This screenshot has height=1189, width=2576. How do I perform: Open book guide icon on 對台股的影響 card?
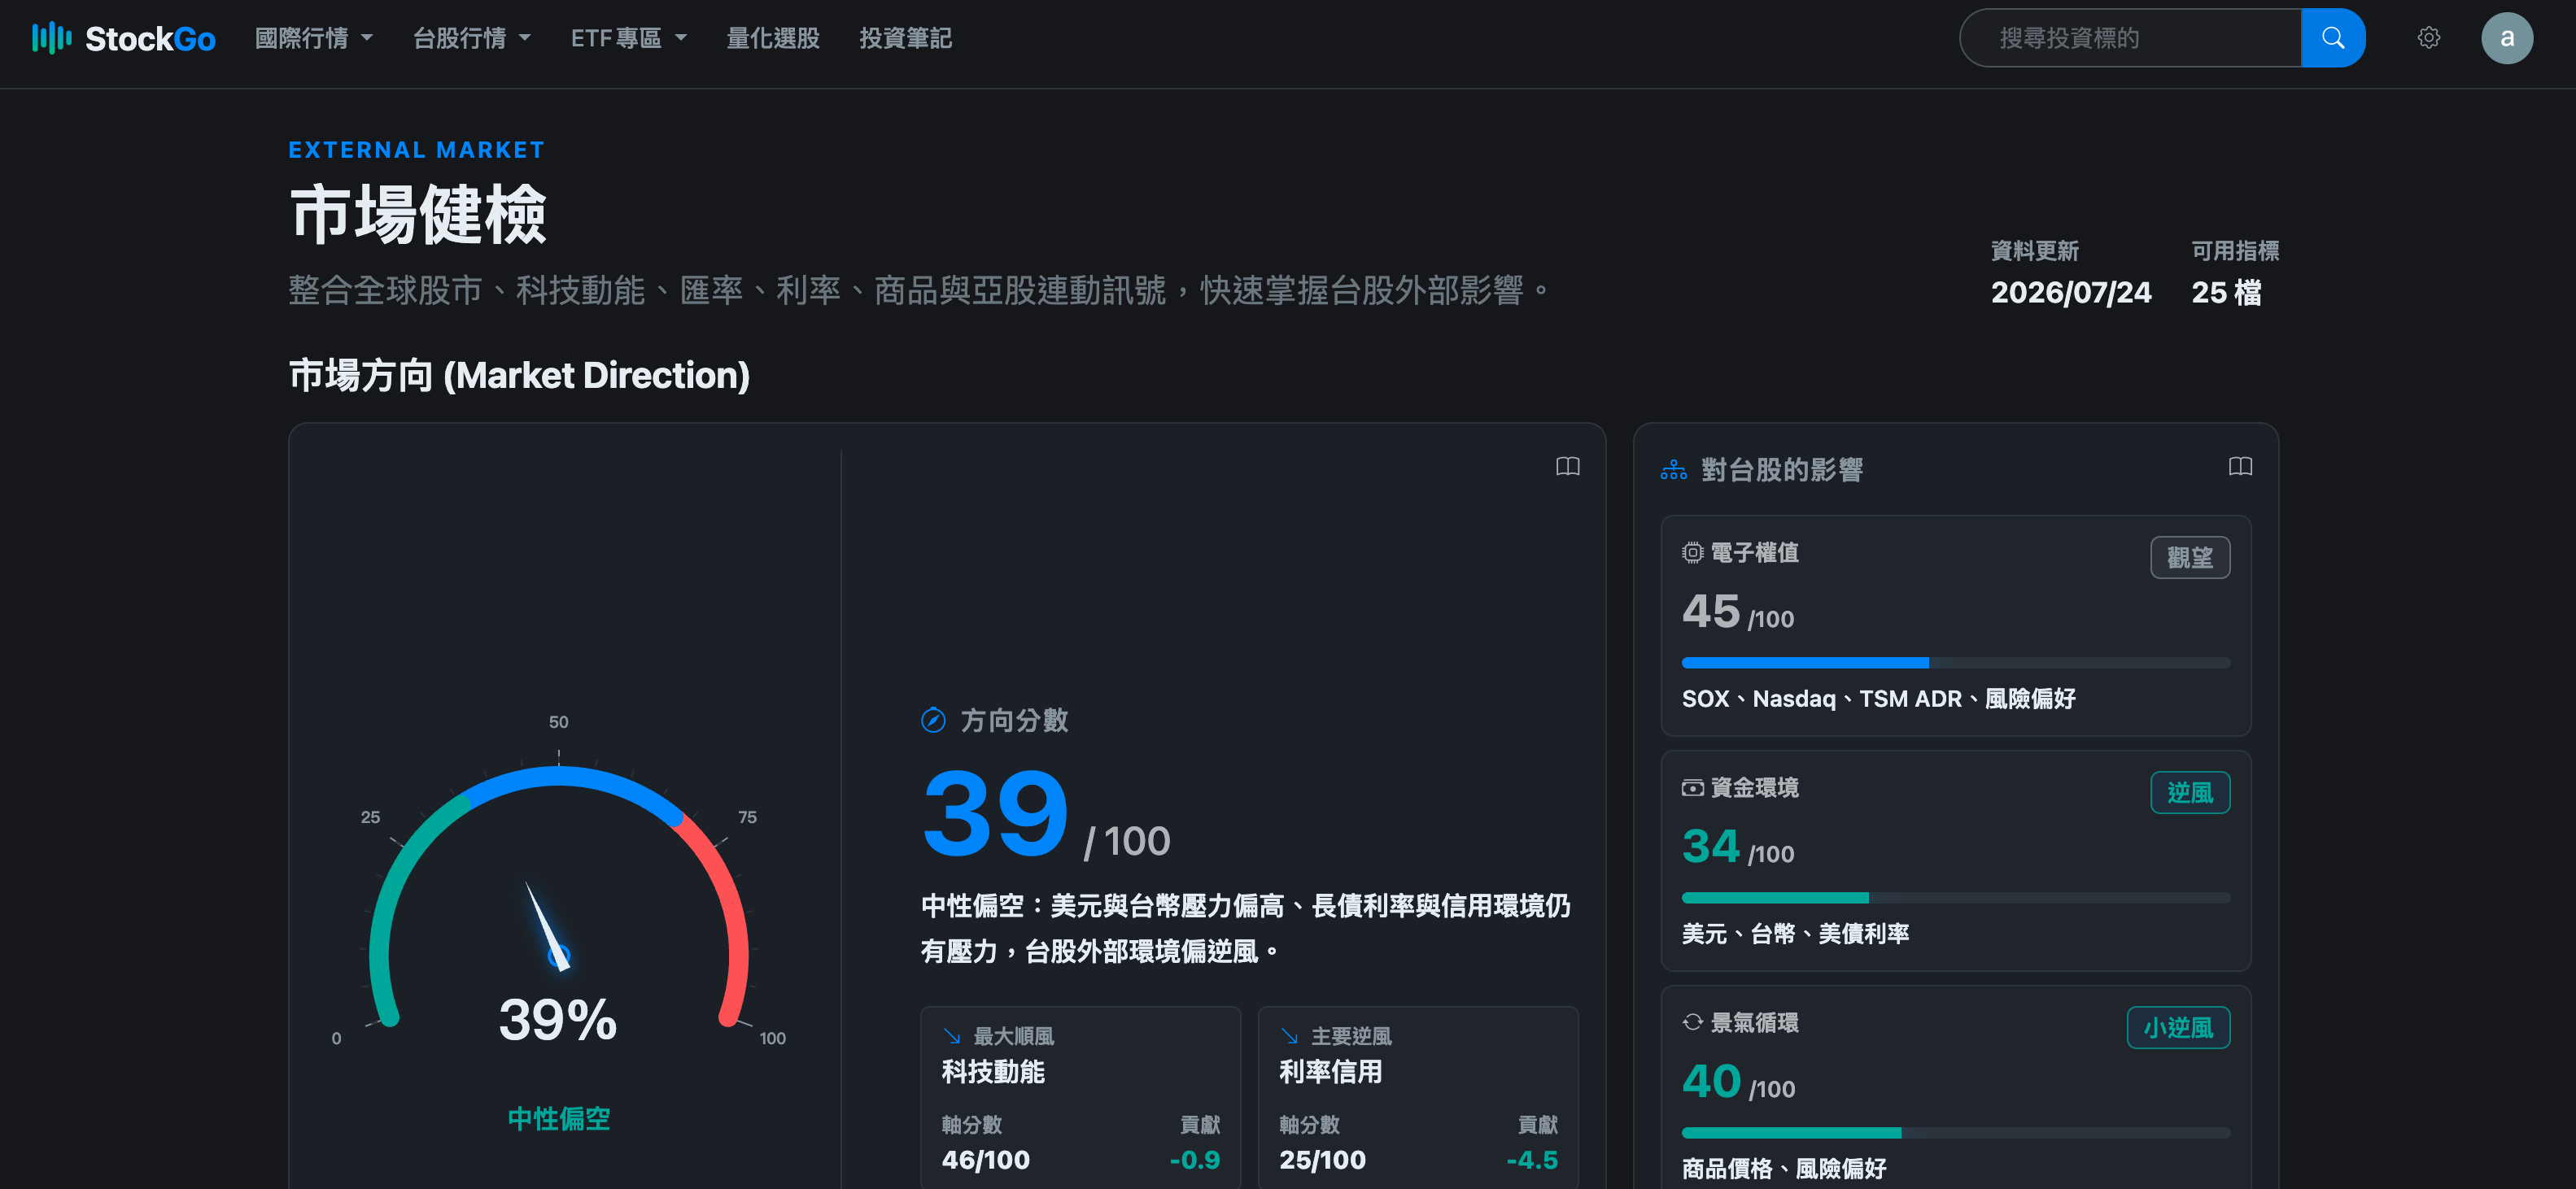coord(2240,466)
